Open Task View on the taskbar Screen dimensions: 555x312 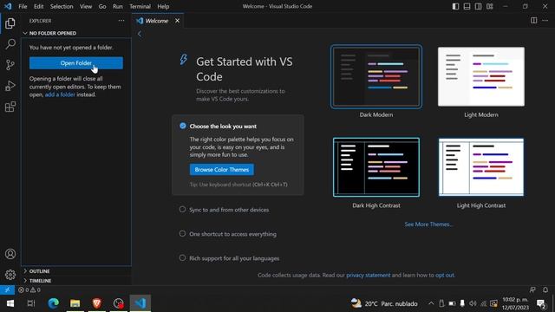pos(31,303)
